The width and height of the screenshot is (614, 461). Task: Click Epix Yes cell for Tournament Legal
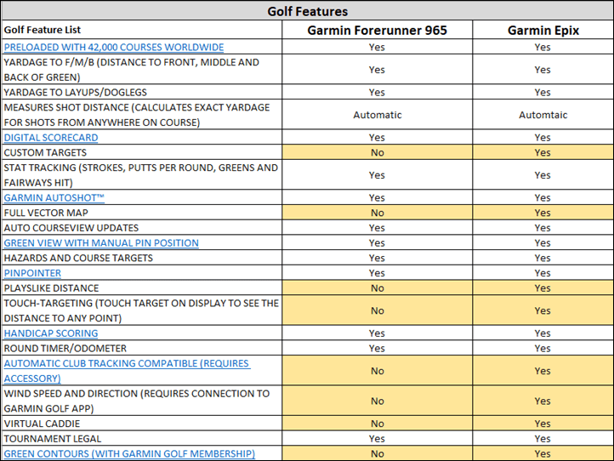pos(543,439)
